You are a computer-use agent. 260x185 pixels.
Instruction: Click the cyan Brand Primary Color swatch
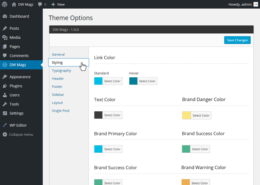[98, 149]
